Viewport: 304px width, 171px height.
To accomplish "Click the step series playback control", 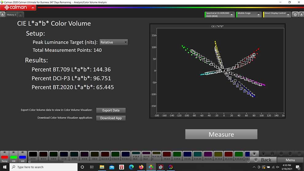I will click(272, 154).
